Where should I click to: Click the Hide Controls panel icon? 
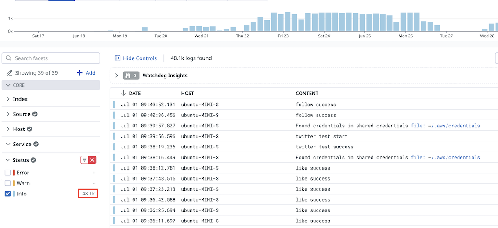[117, 58]
